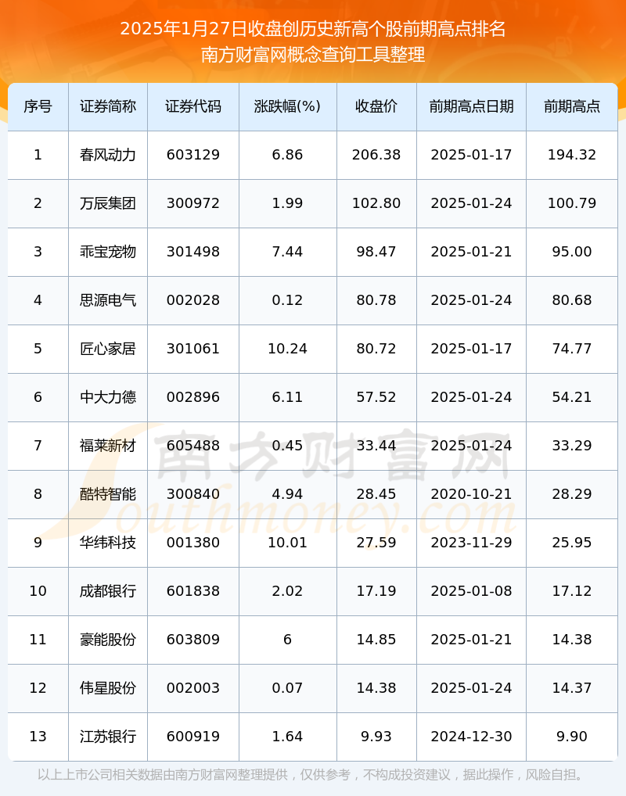Click stock code 603809

pos(193,640)
